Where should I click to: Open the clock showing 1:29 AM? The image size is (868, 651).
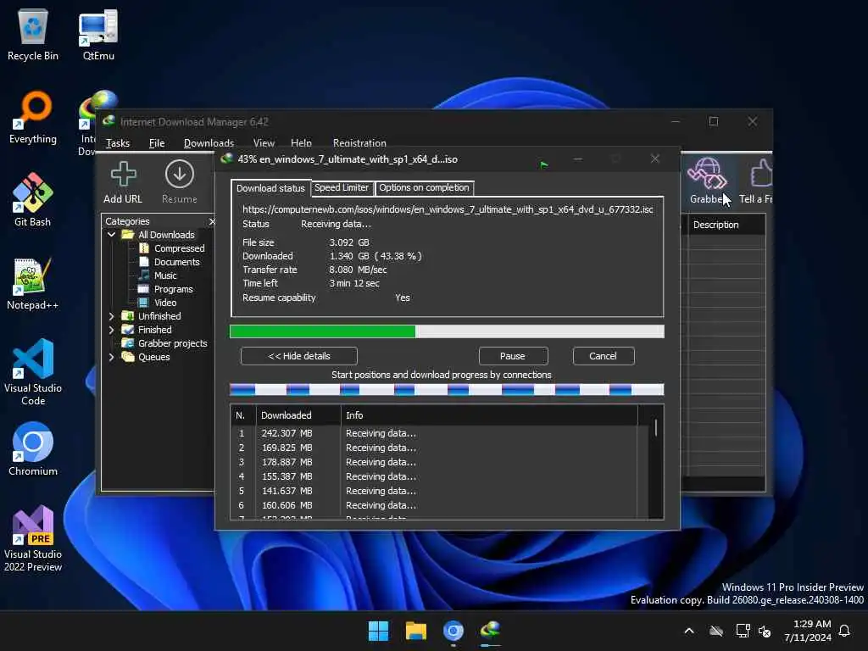click(808, 631)
